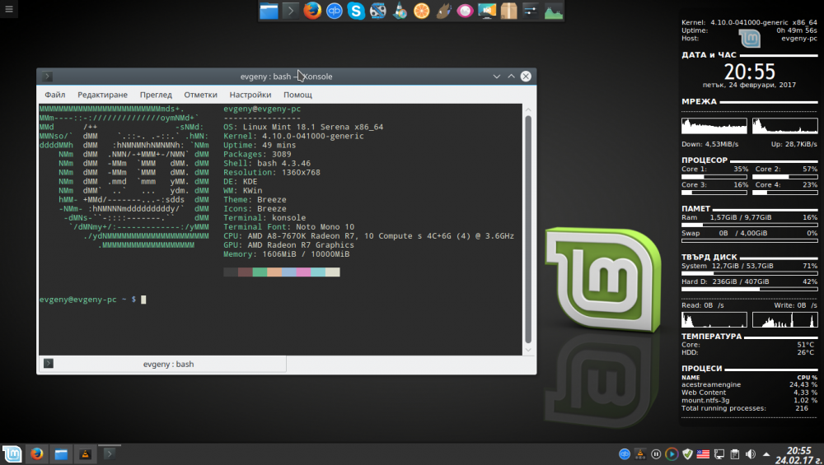Launch the screen recorder monitor icon in the dock
This screenshot has height=465, width=824.
pos(487,11)
